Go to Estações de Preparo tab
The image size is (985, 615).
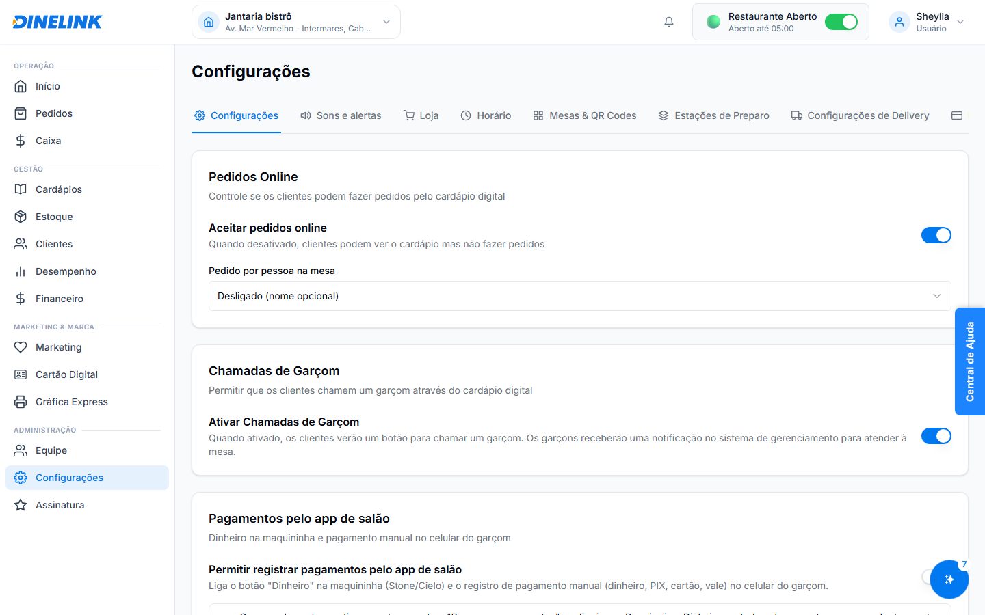click(x=713, y=115)
